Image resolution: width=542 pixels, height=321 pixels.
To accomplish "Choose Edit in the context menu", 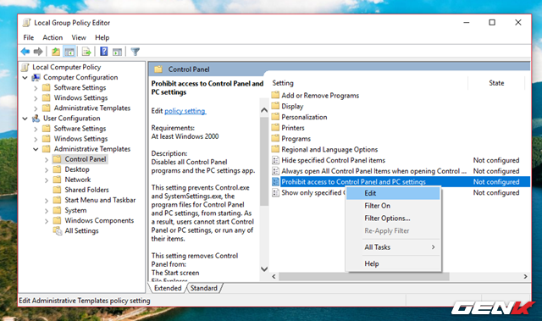I will click(393, 193).
